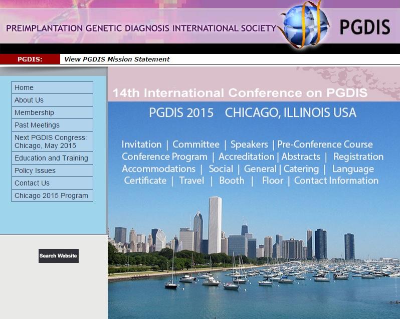Image resolution: width=400 pixels, height=319 pixels.
Task: Open the Registration link
Action: (358, 156)
